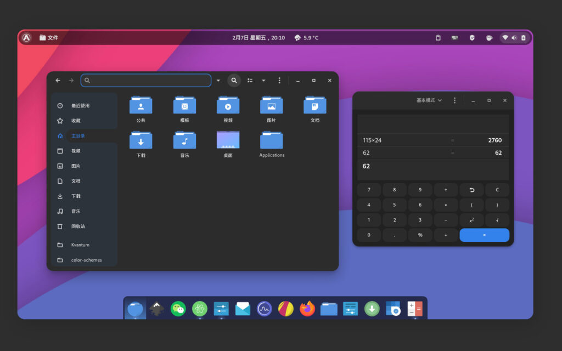Click the calculator minus key
This screenshot has width=562, height=351.
tap(446, 220)
